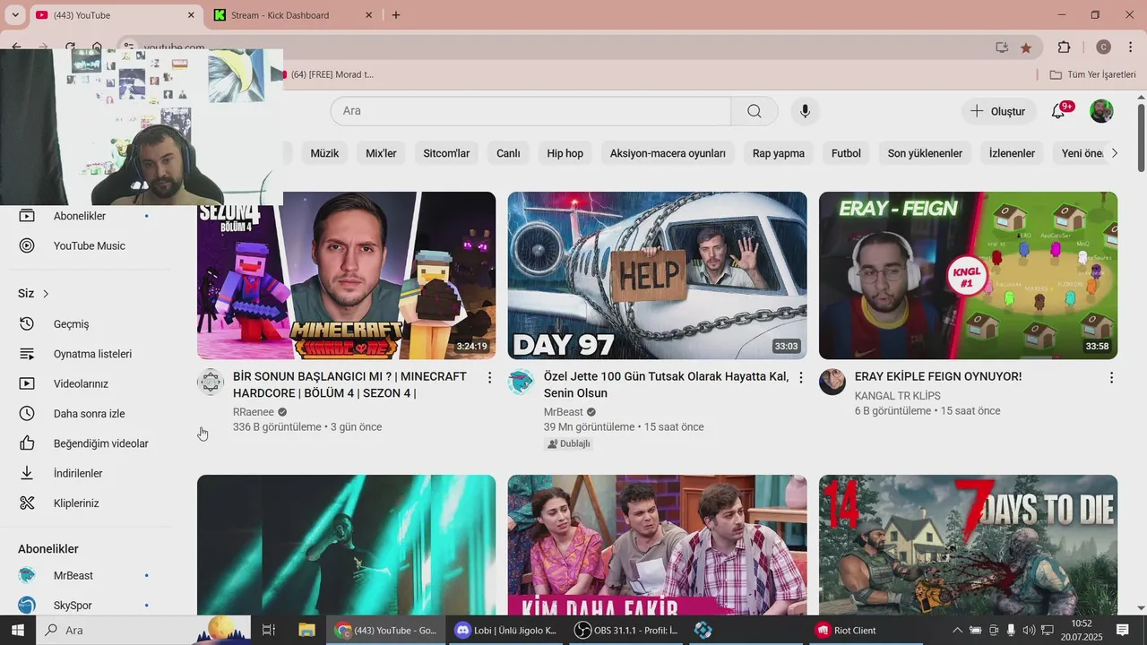Click ERAY EKİPLE FEIGN OYNUYOR title
Viewport: 1147px width, 645px height.
point(938,377)
